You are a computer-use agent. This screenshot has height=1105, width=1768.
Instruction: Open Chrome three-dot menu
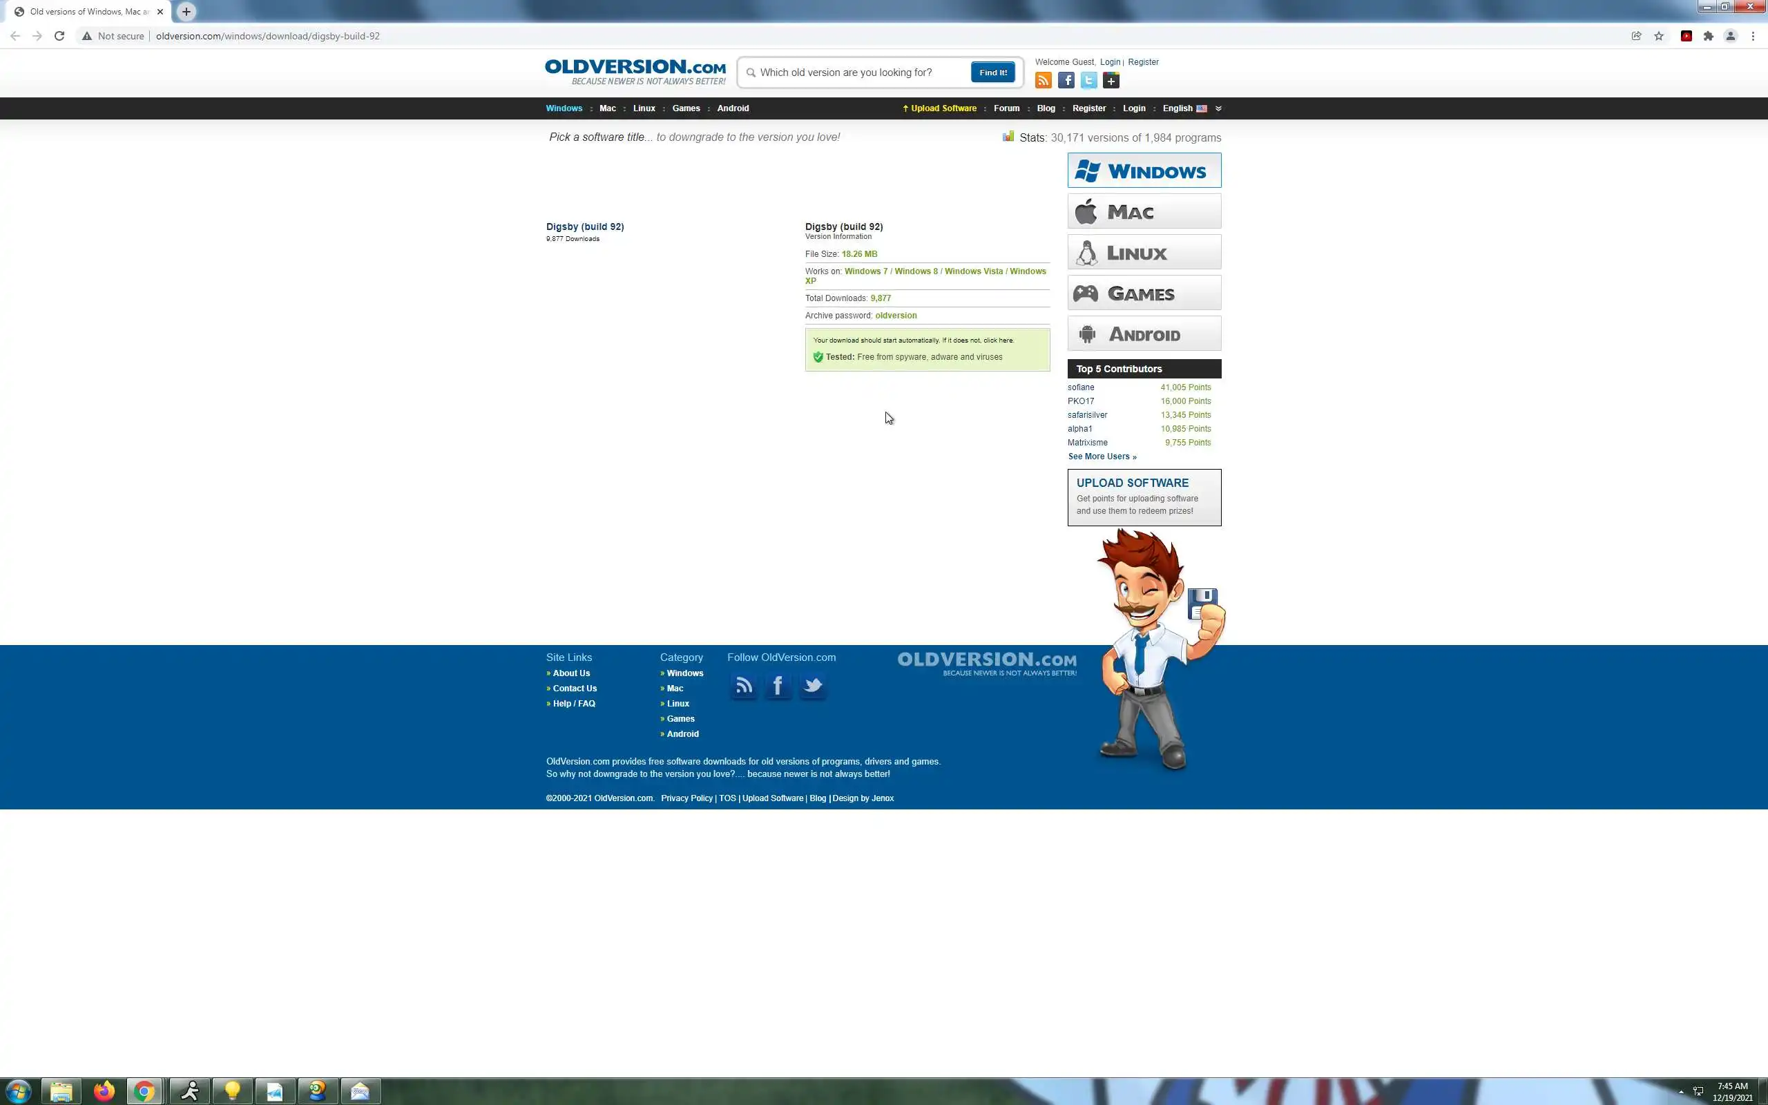click(1753, 36)
